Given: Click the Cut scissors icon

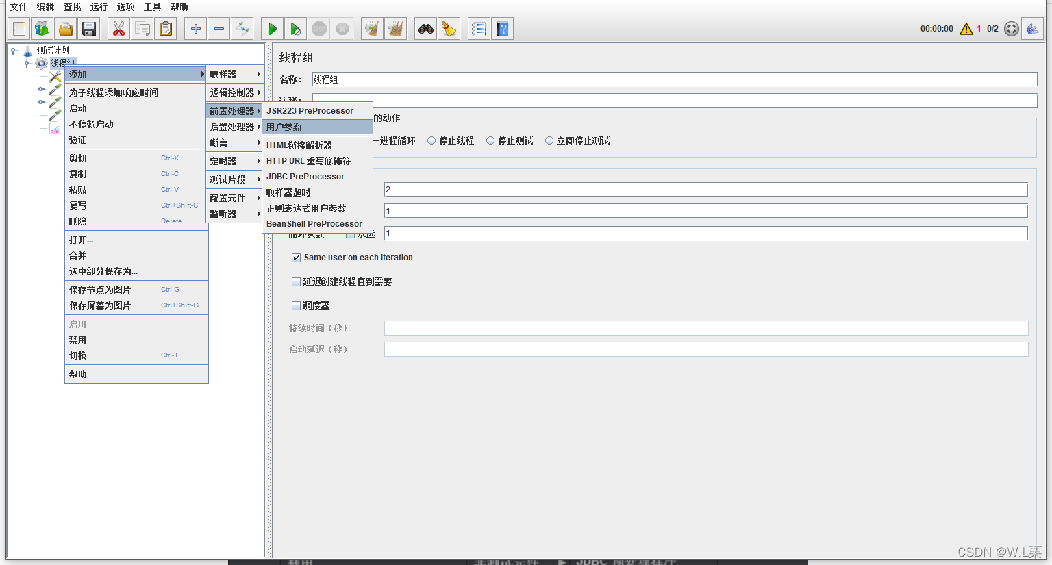Looking at the screenshot, I should [119, 29].
